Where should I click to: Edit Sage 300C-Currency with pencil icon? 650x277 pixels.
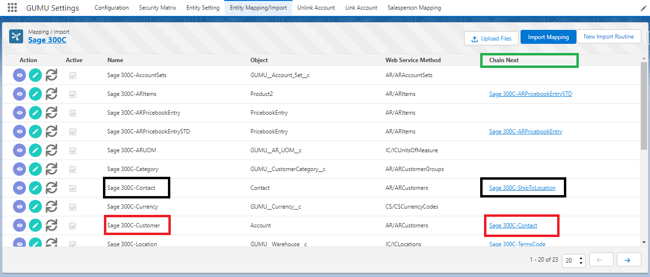[35, 207]
